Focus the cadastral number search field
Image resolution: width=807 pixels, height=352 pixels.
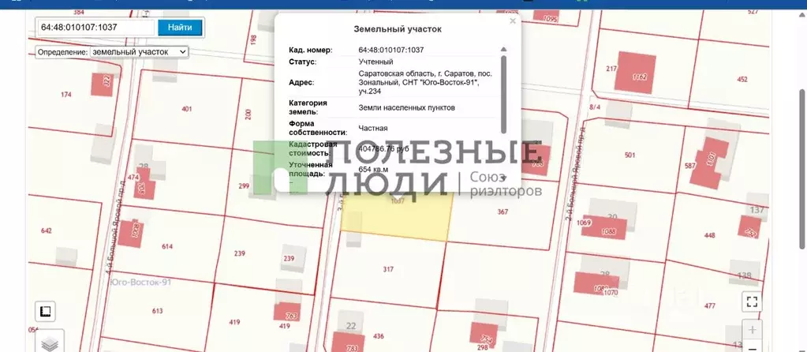(95, 28)
